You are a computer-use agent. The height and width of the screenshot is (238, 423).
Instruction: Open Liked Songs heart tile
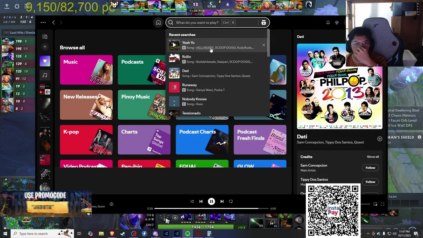click(x=45, y=61)
